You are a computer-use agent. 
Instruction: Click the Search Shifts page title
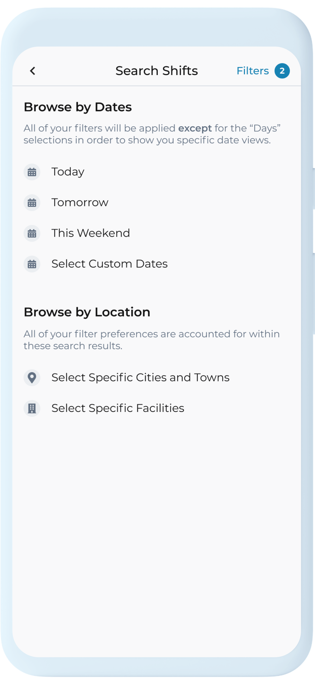156,71
